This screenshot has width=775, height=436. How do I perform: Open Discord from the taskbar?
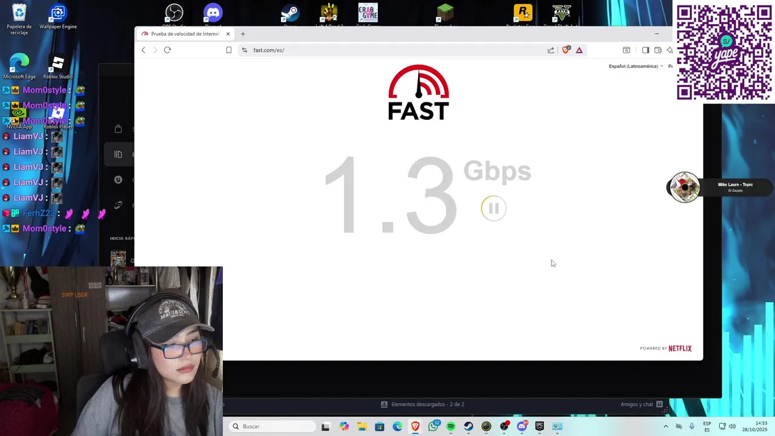click(522, 426)
